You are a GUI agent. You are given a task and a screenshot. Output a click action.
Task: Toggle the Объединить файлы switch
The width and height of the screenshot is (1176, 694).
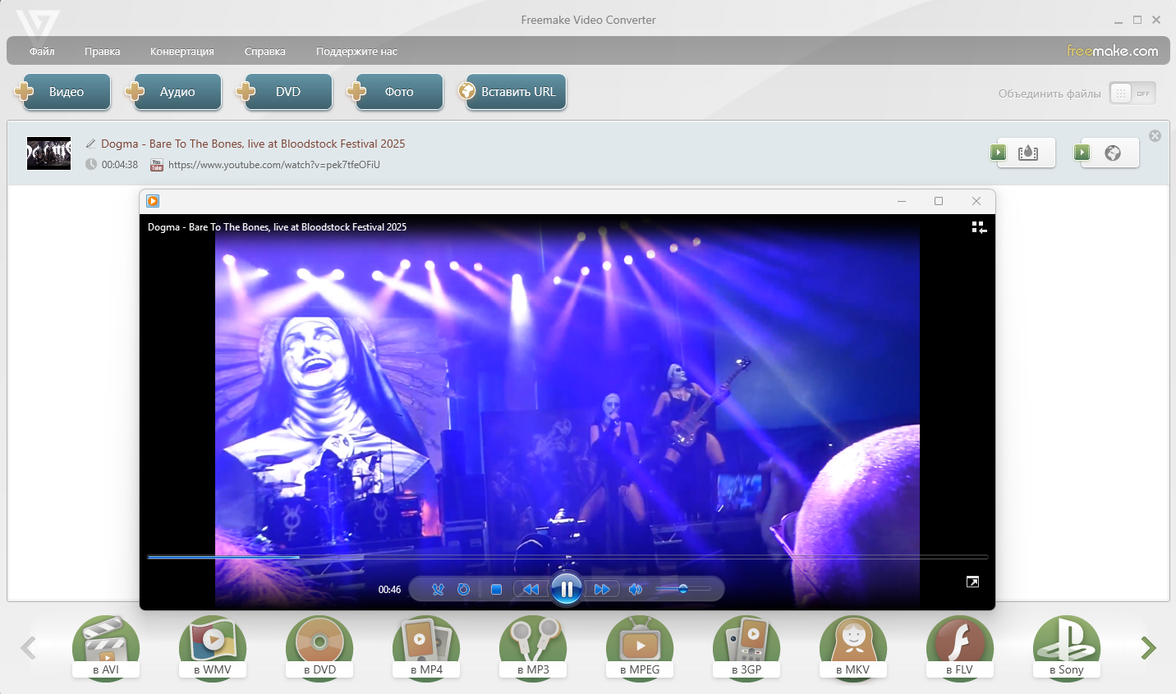click(1132, 94)
